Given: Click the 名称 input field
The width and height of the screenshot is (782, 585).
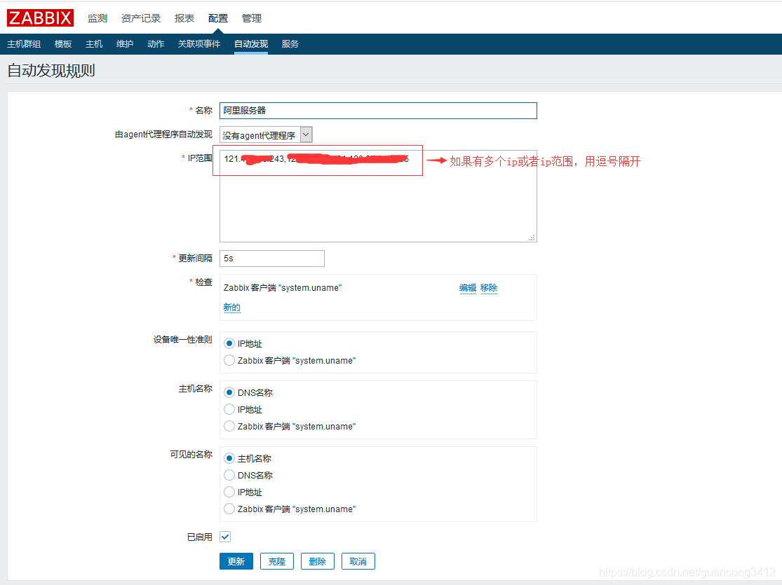Looking at the screenshot, I should 378,111.
